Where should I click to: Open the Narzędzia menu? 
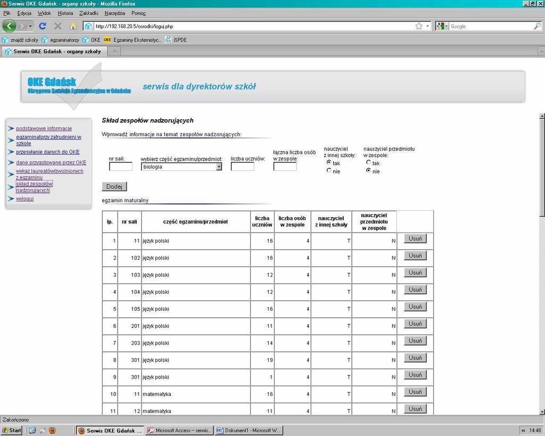pyautogui.click(x=115, y=13)
